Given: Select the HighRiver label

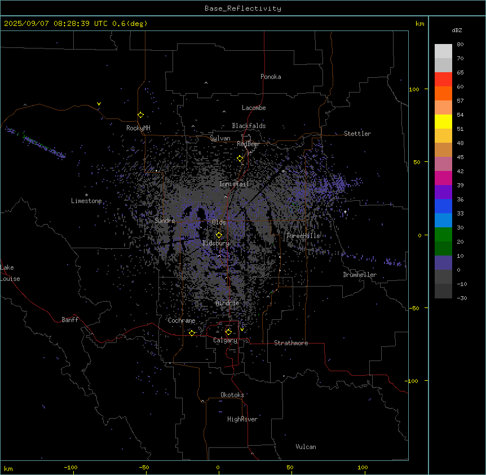Looking at the screenshot, I should pyautogui.click(x=242, y=419).
